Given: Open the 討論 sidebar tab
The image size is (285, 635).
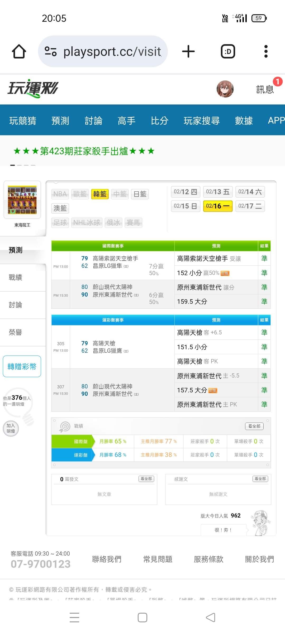Looking at the screenshot, I should [23, 305].
